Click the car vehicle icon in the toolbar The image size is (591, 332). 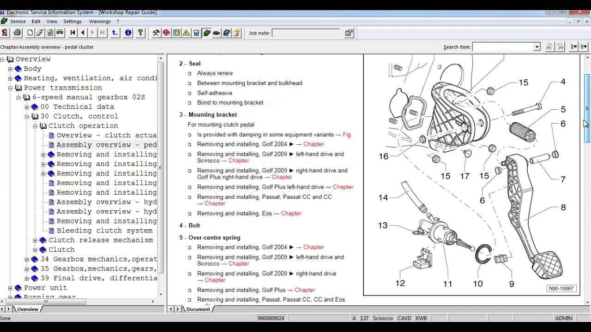pos(60,33)
